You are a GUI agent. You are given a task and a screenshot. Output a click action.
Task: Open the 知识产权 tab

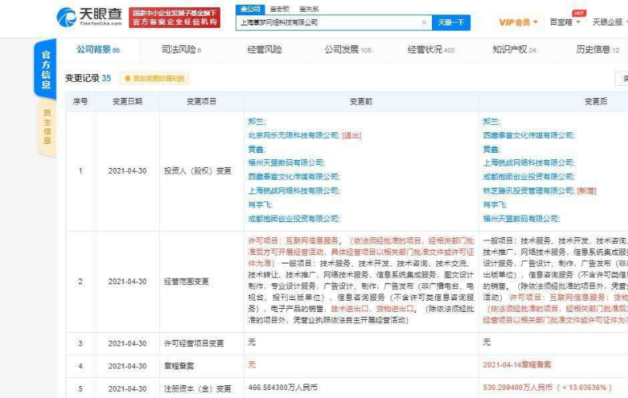click(x=514, y=49)
